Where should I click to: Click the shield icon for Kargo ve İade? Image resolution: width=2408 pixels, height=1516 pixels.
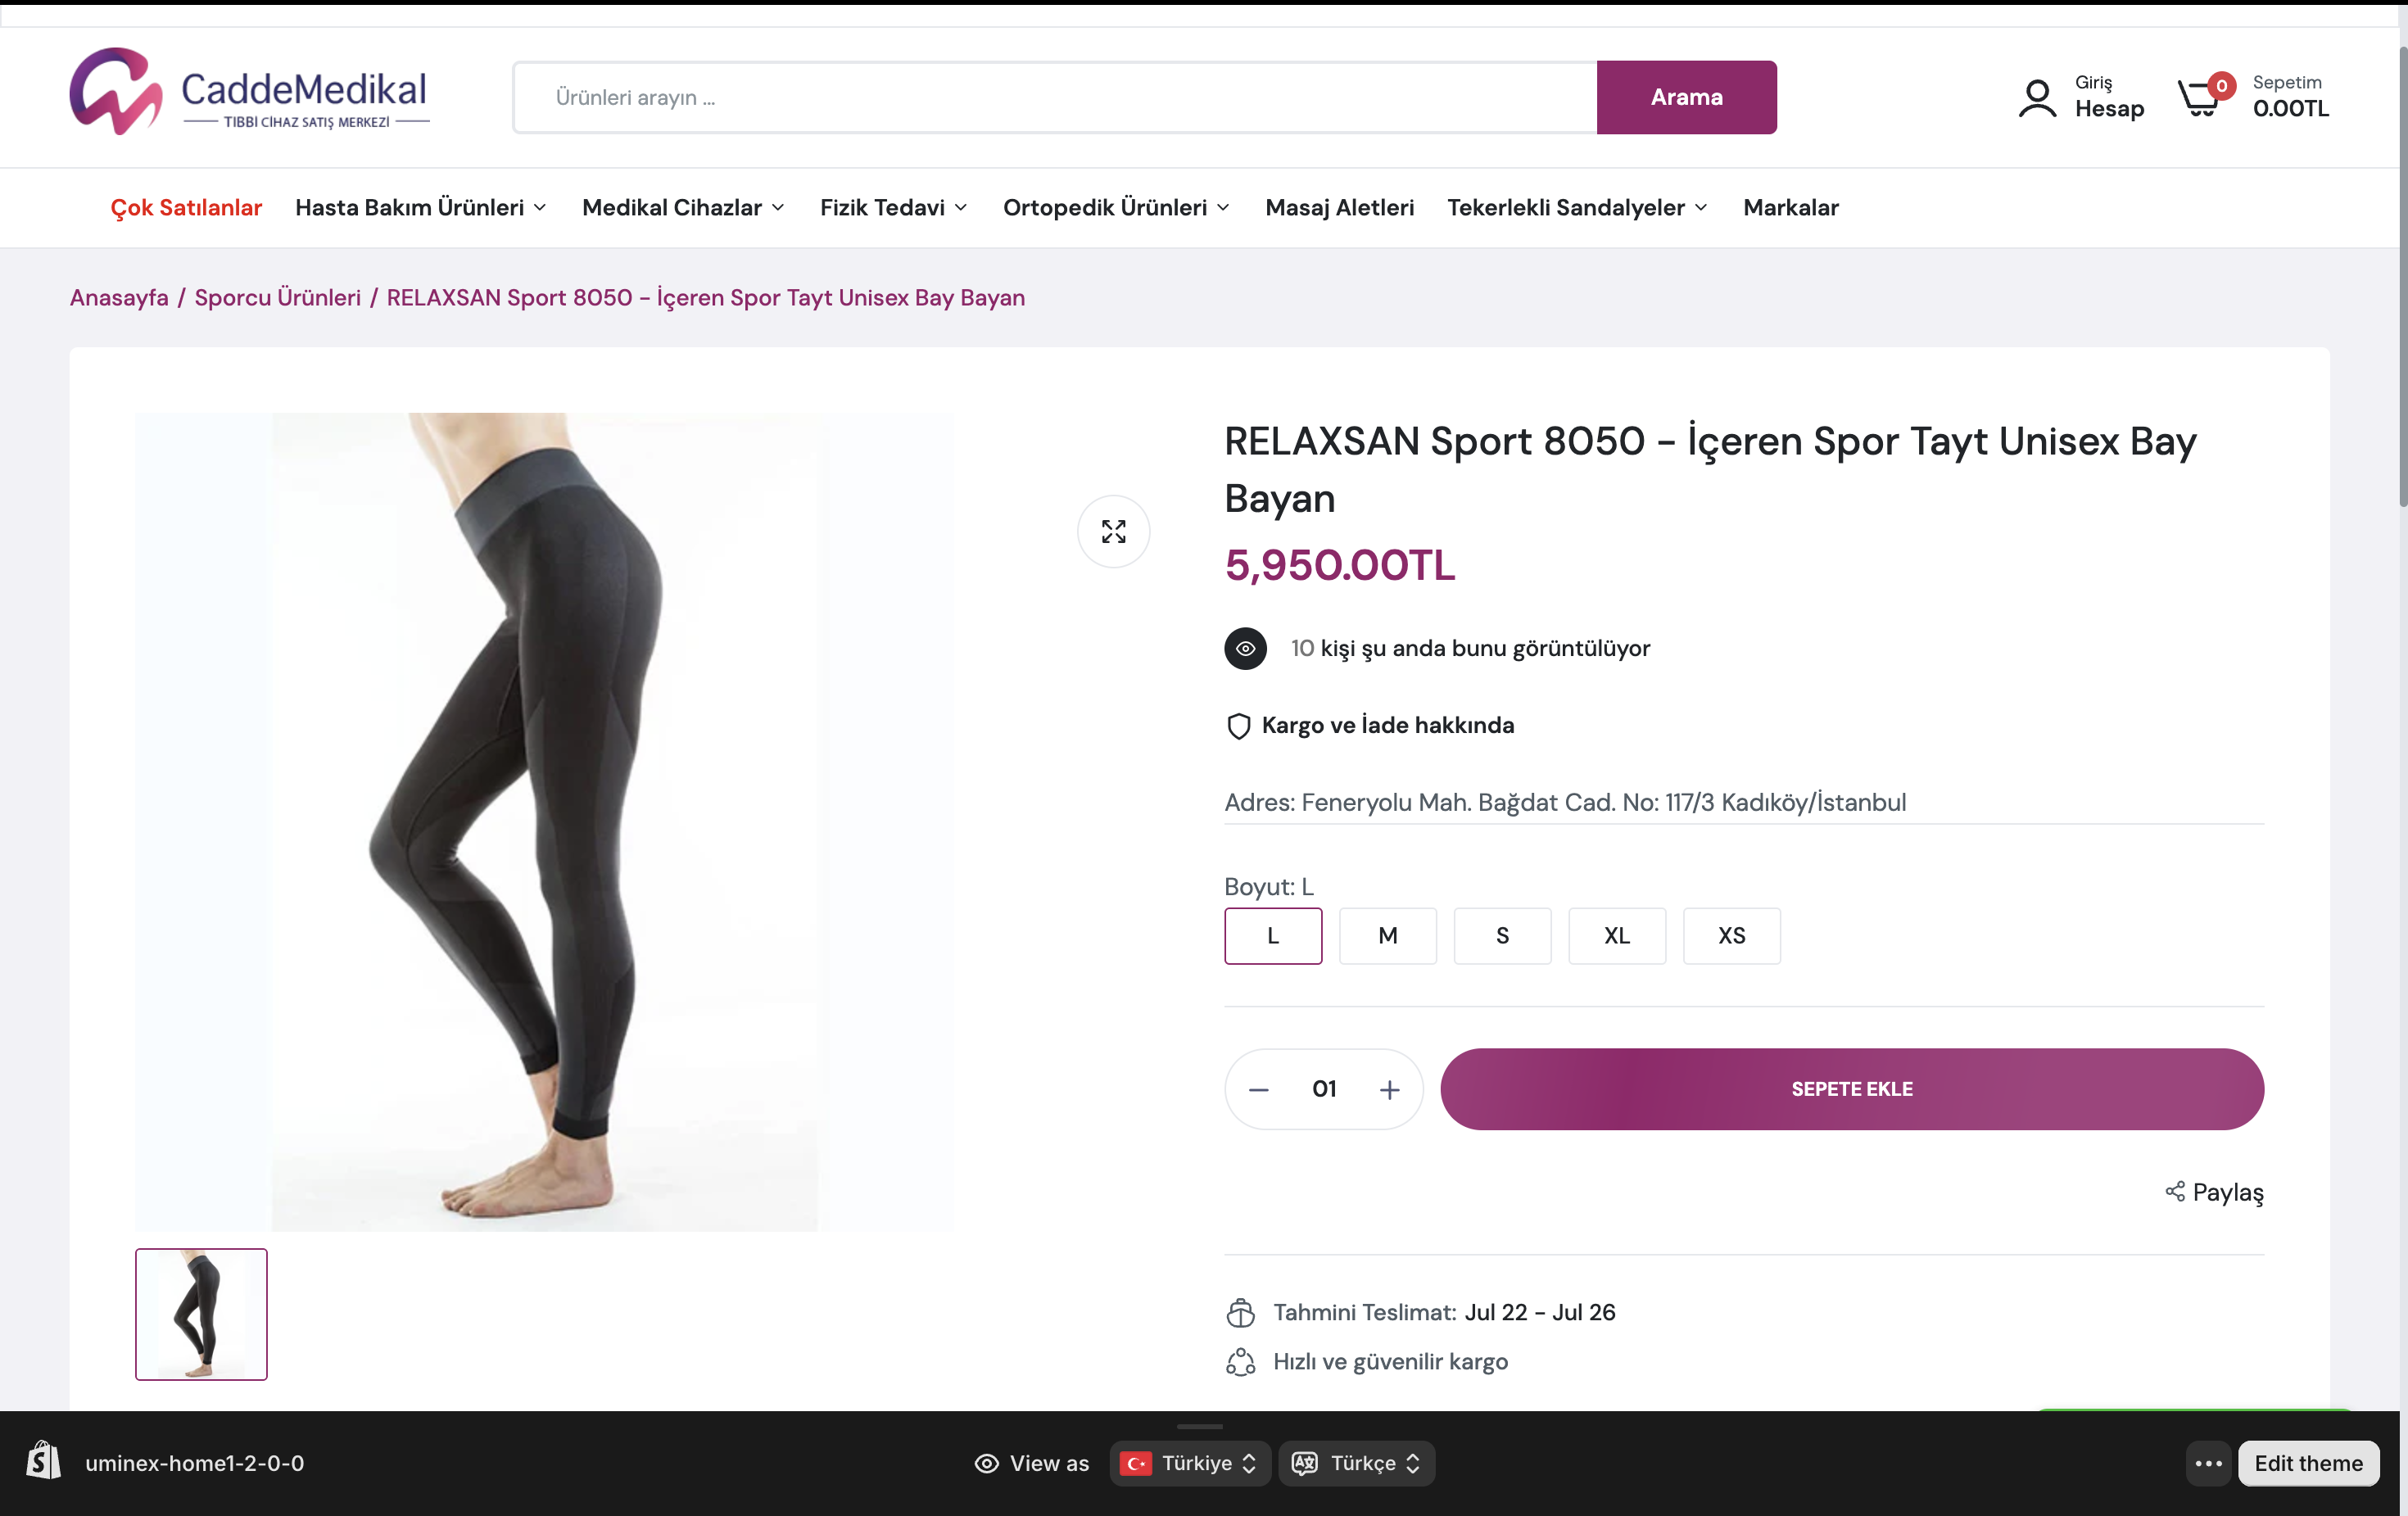point(1238,726)
